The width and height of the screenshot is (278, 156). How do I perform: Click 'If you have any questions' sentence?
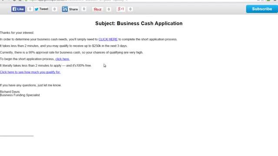click(x=31, y=85)
